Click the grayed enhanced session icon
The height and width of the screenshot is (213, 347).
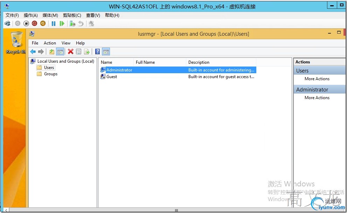(x=91, y=23)
